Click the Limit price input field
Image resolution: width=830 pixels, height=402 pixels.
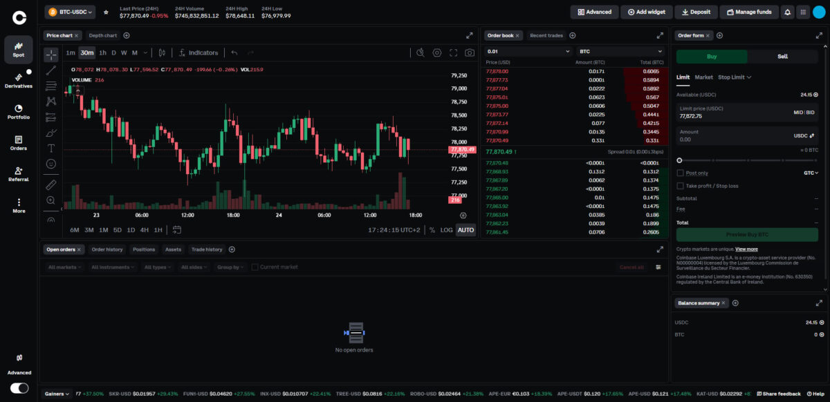pos(747,113)
